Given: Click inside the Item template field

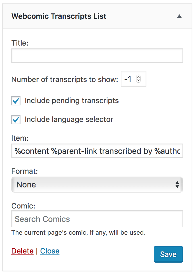Looking at the screenshot, I should pos(97,151).
